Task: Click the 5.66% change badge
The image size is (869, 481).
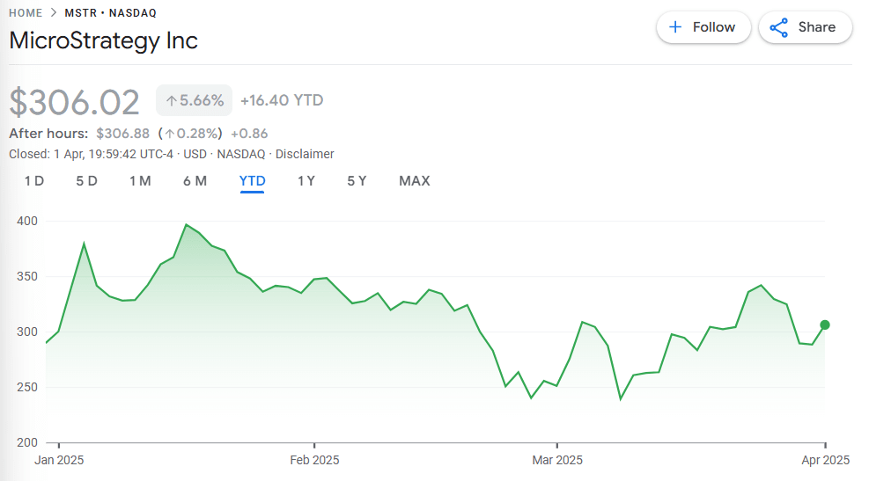Action: 194,100
